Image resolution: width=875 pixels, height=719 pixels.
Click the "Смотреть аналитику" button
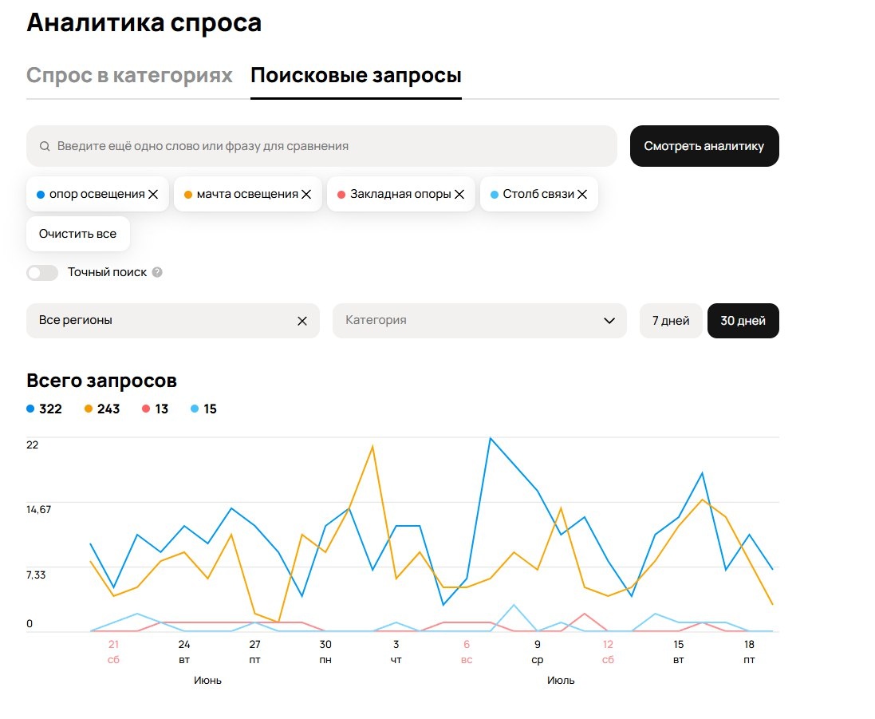(x=704, y=145)
